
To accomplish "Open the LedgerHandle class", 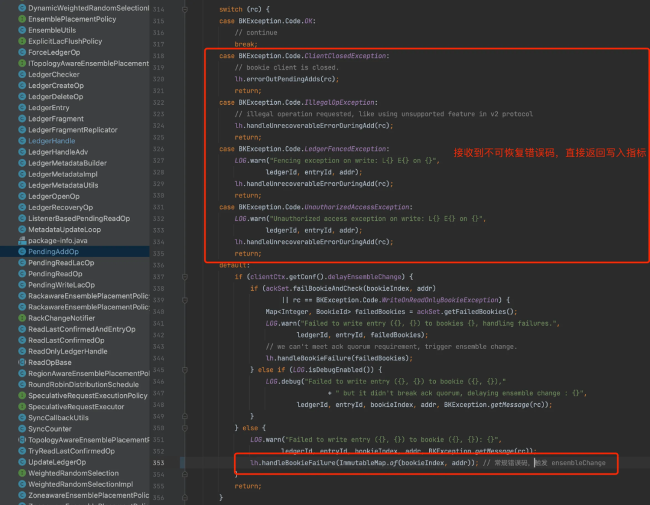I will pyautogui.click(x=51, y=141).
